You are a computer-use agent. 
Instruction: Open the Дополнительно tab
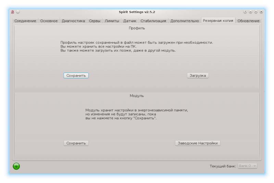click(185, 21)
